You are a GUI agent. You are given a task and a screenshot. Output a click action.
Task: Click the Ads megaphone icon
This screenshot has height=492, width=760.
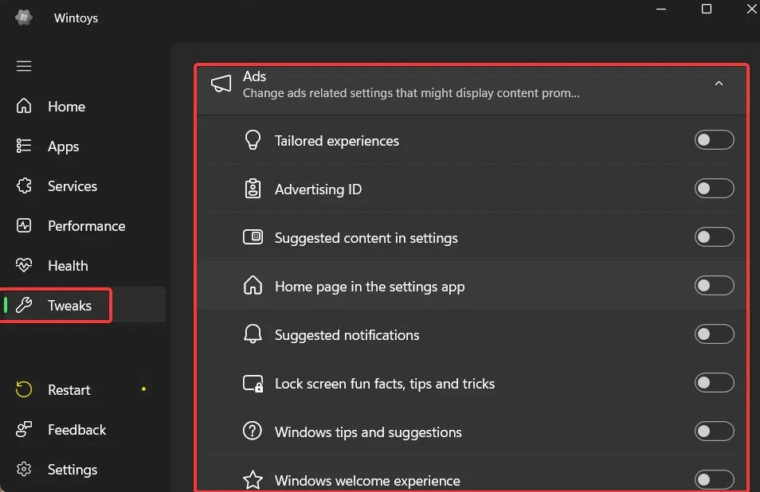(221, 84)
